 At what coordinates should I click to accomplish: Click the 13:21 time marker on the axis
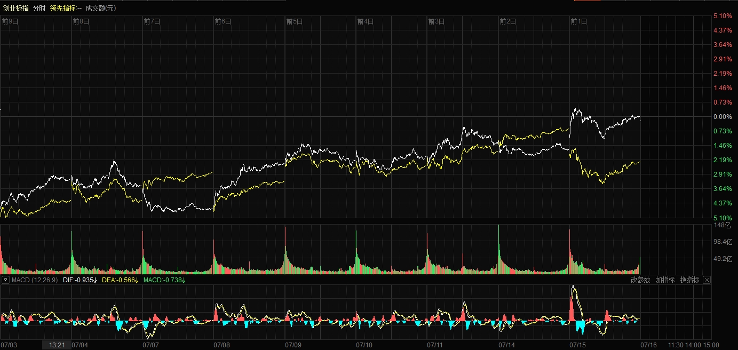click(x=57, y=345)
